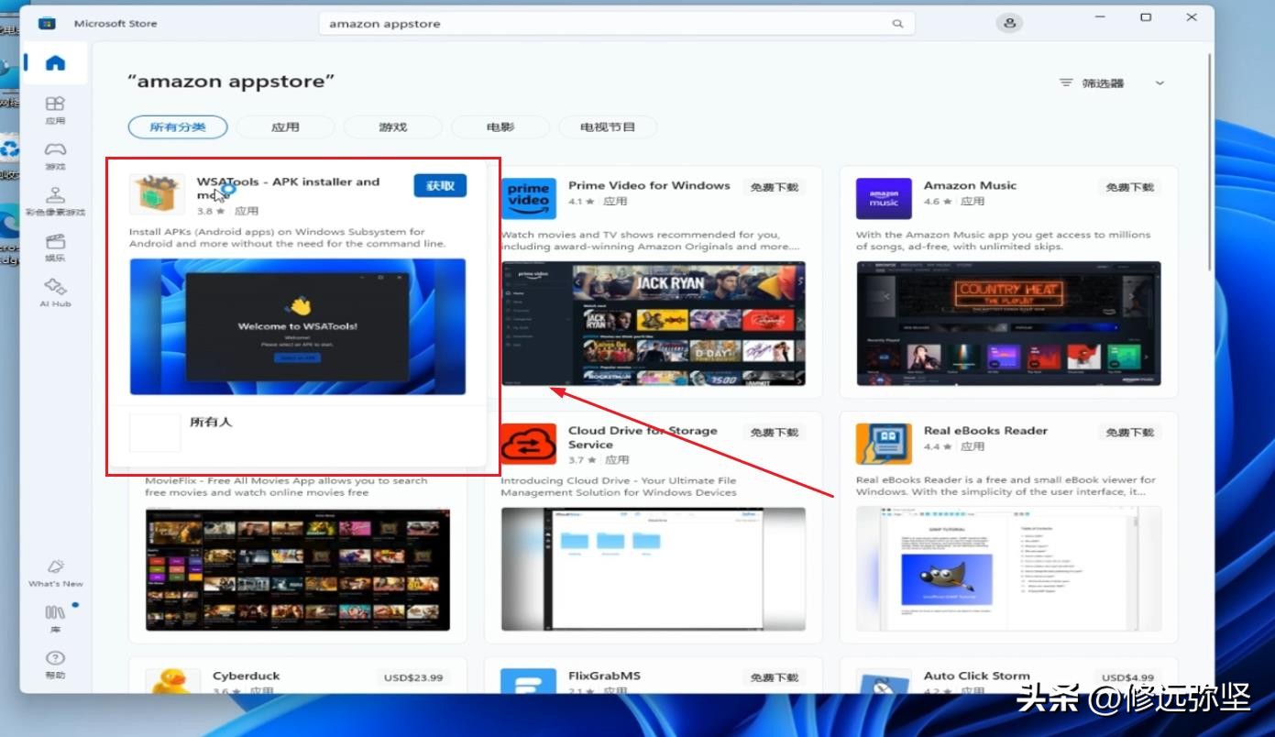Click the Auto Click Storm app icon
1275x737 pixels.
(x=884, y=683)
